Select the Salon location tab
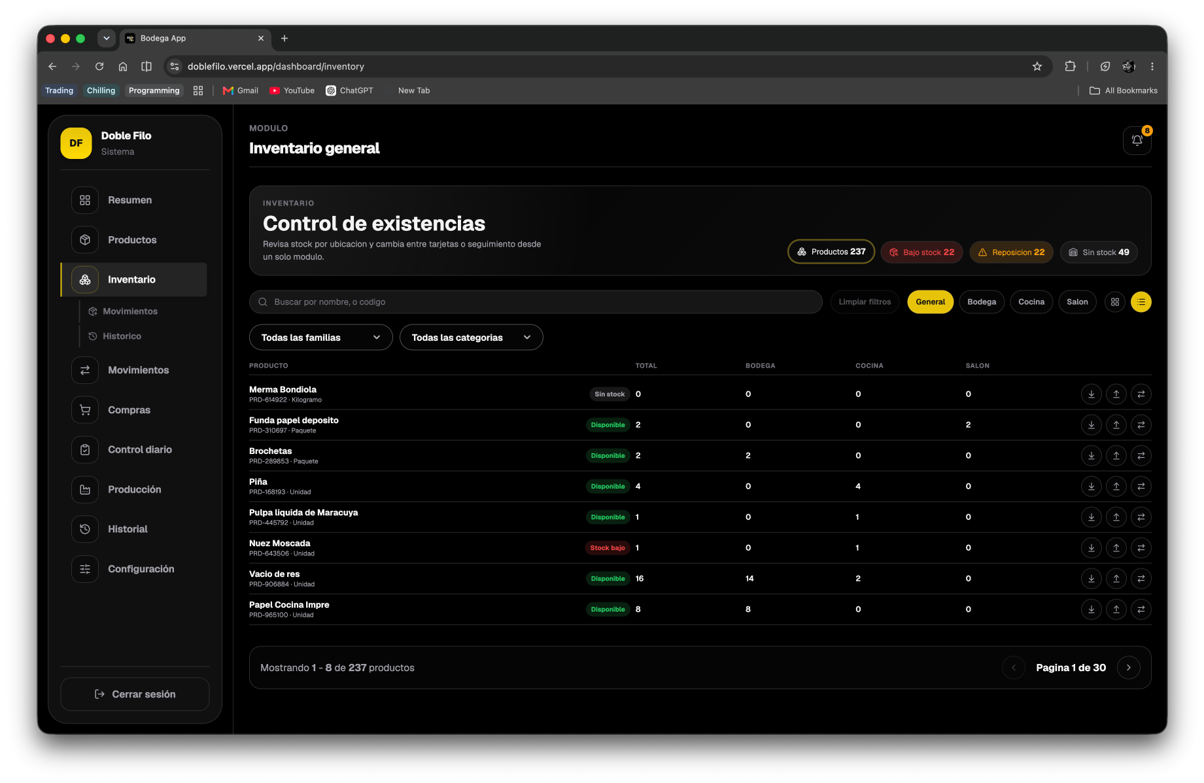Image resolution: width=1204 pixels, height=783 pixels. [1077, 302]
